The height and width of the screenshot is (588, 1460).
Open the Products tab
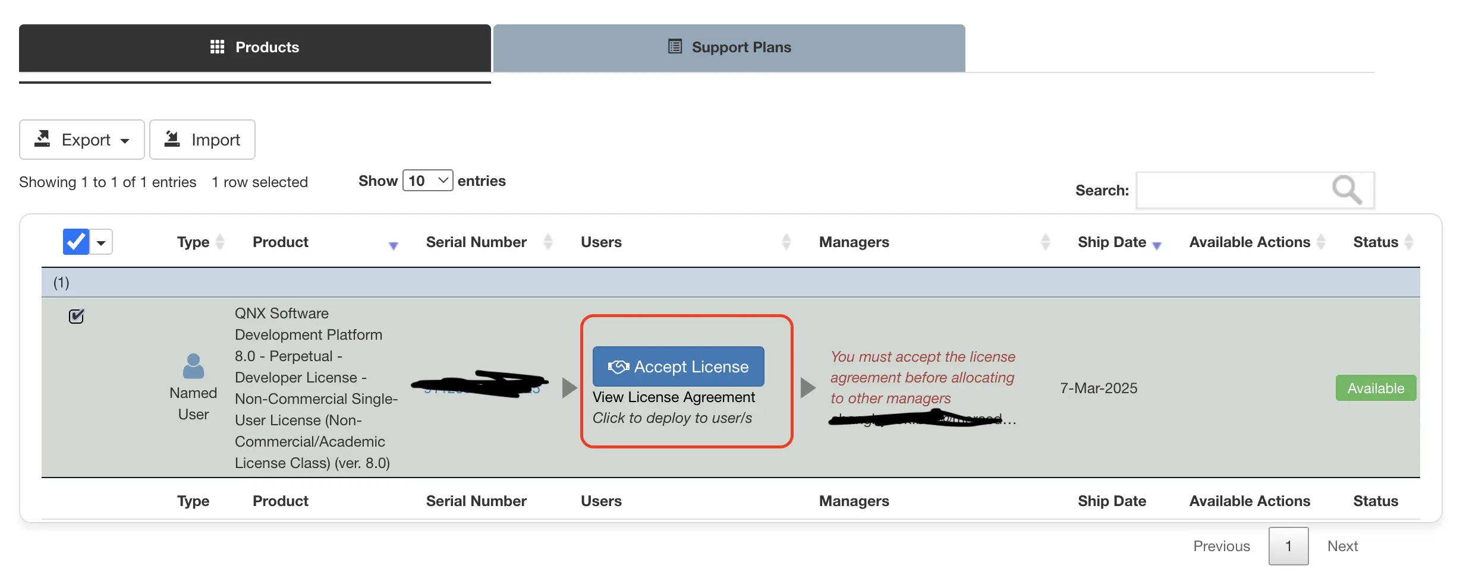[254, 48]
